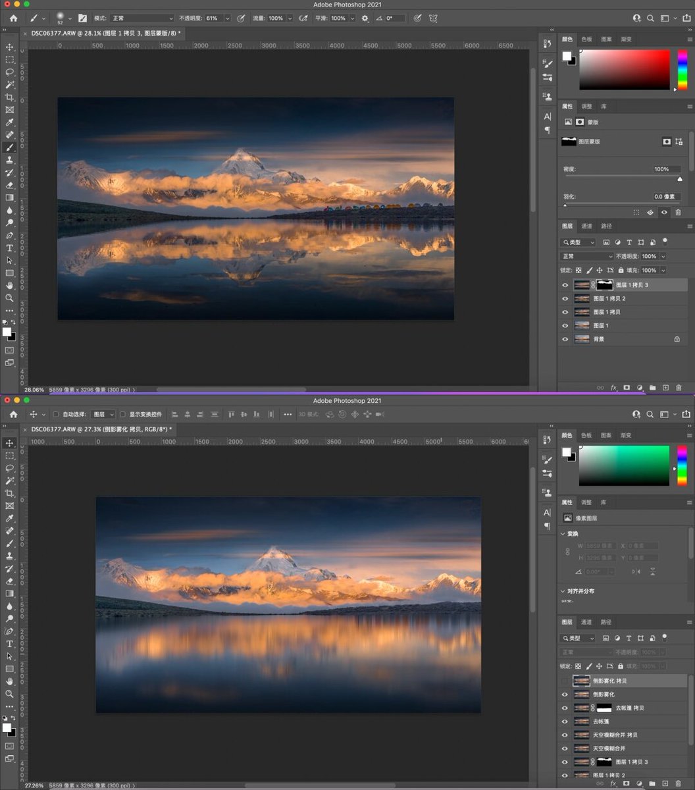The width and height of the screenshot is (695, 790).
Task: Switch to the 色板 tab in the 28.1% window
Action: coord(587,39)
